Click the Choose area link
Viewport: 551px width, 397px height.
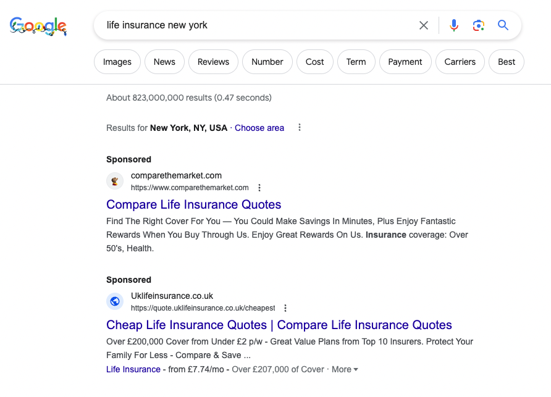pyautogui.click(x=259, y=128)
